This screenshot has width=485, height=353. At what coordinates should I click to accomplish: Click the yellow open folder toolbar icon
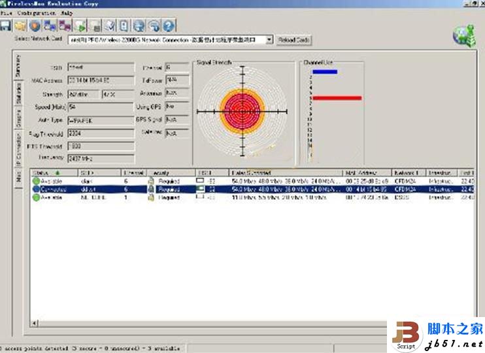[x=20, y=25]
